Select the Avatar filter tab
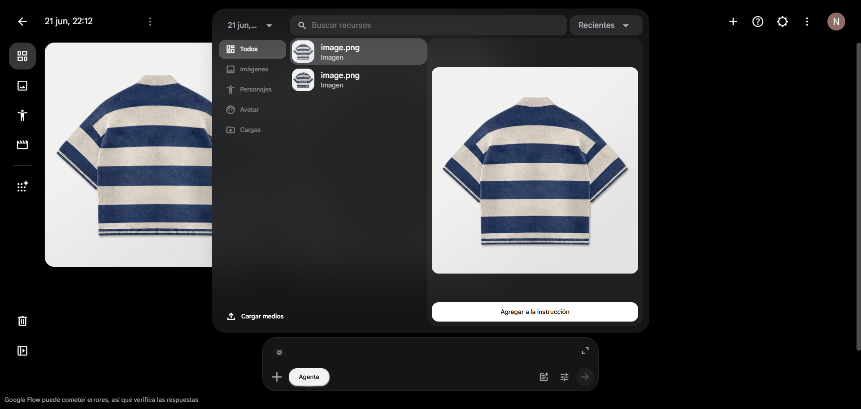This screenshot has height=409, width=861. pos(252,110)
